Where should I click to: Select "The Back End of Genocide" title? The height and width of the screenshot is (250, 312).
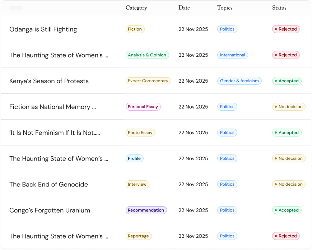pos(48,185)
